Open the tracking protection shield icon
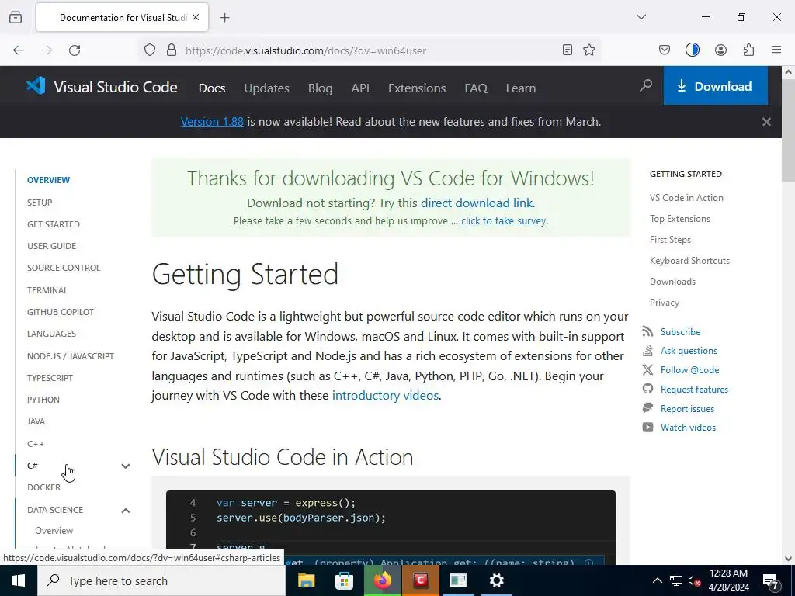Viewport: 795px width, 596px height. pyautogui.click(x=150, y=50)
